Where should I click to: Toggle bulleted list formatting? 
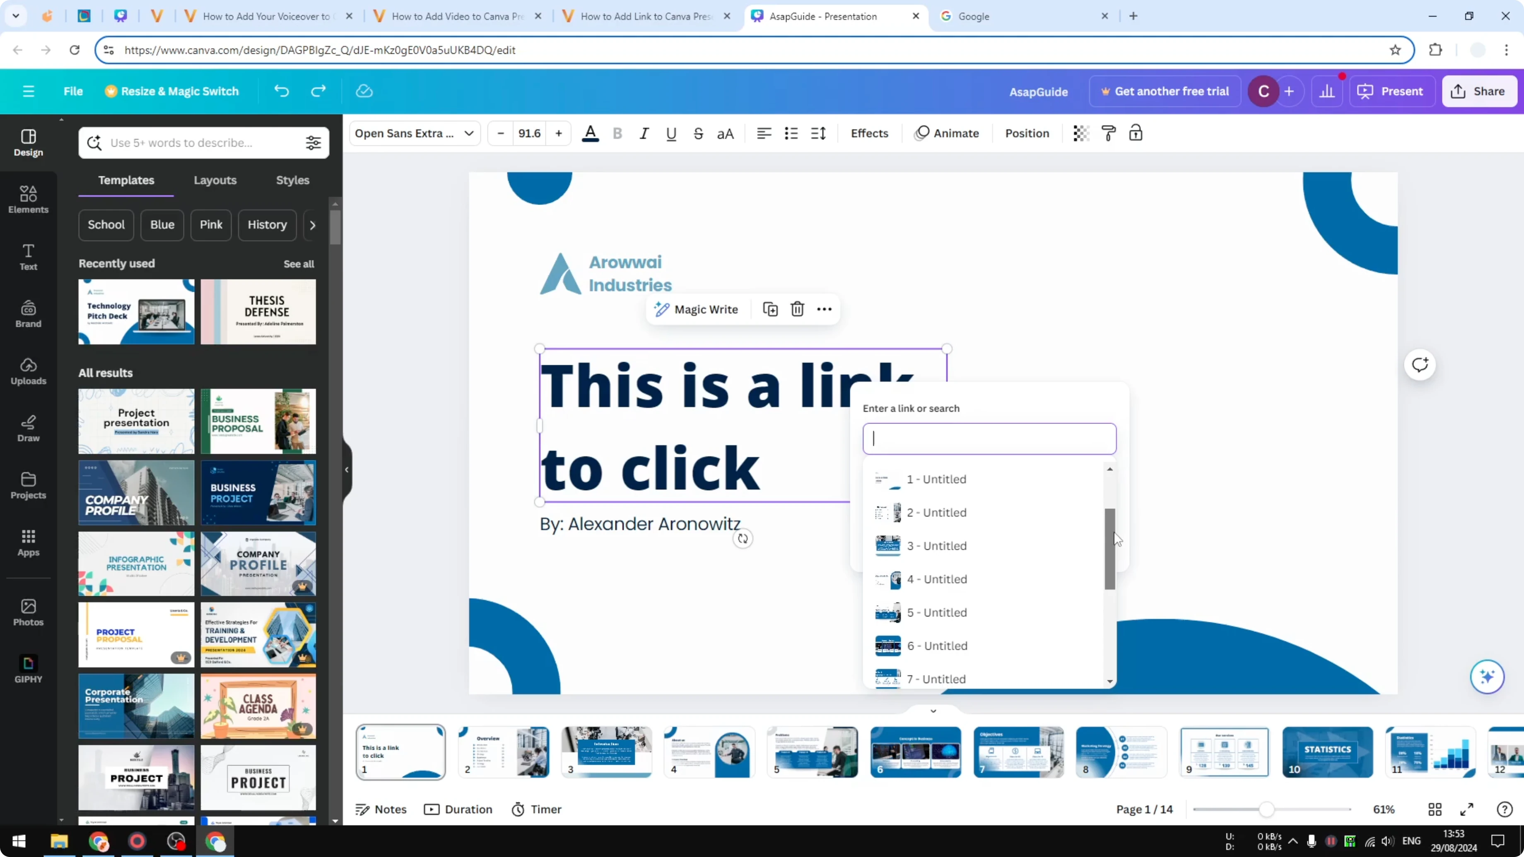coord(791,134)
